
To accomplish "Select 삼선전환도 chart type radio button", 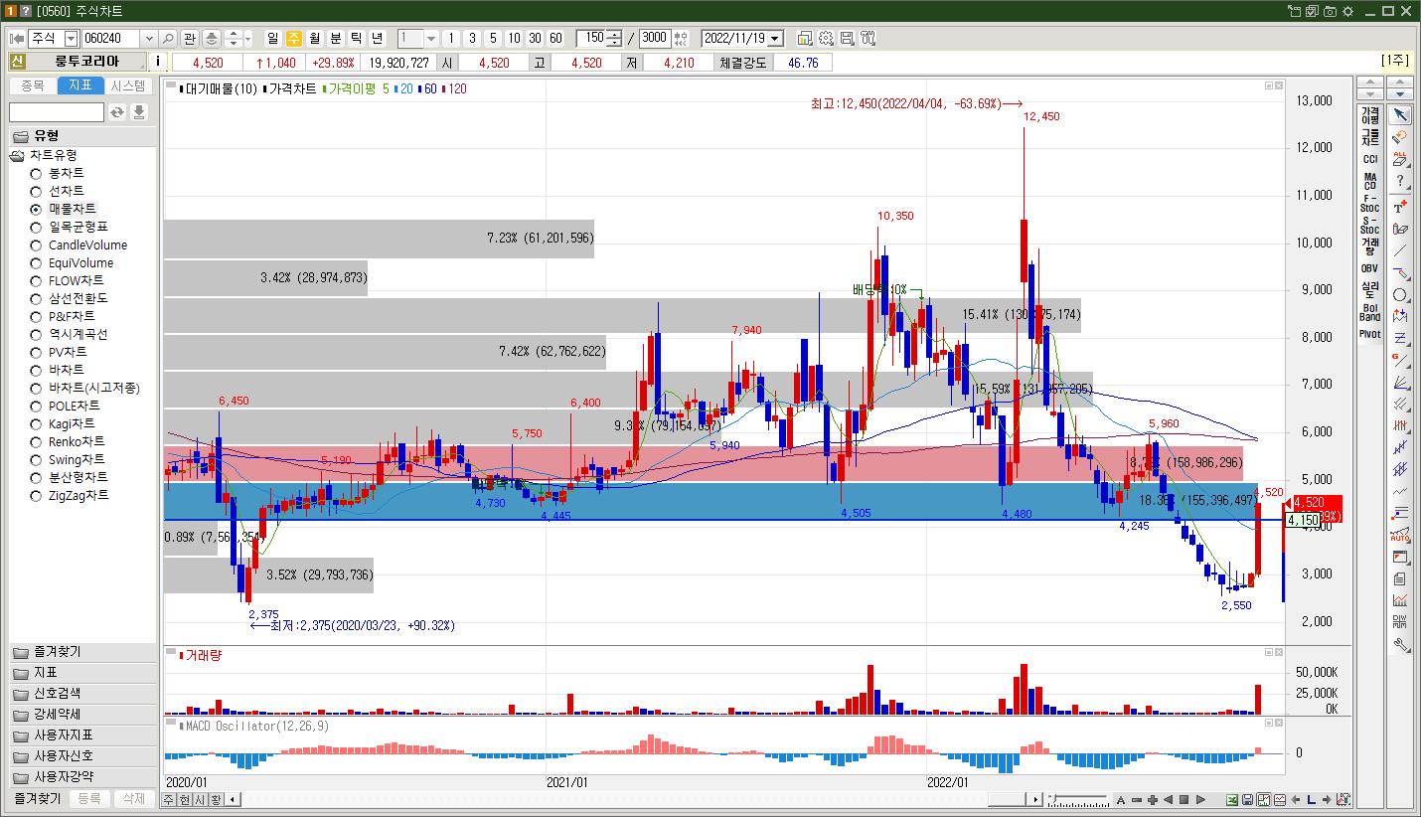I will click(x=36, y=299).
